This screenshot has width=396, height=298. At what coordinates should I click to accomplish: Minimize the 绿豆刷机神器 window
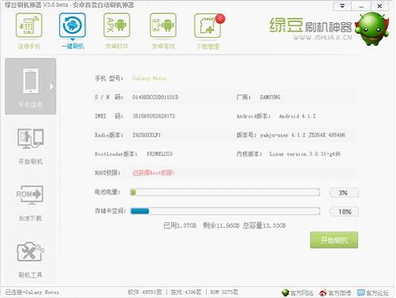pyautogui.click(x=361, y=6)
